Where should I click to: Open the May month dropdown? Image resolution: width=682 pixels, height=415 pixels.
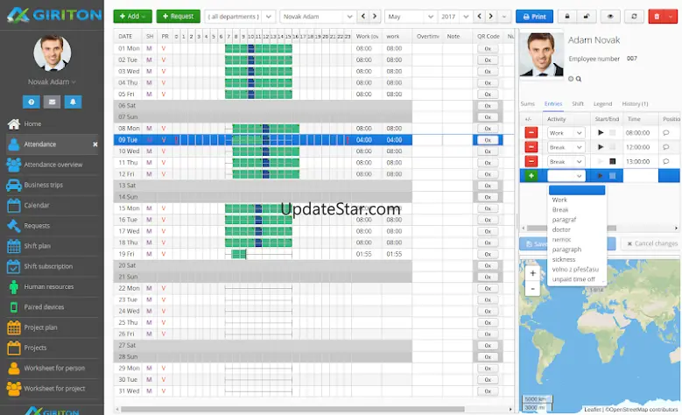tap(411, 17)
